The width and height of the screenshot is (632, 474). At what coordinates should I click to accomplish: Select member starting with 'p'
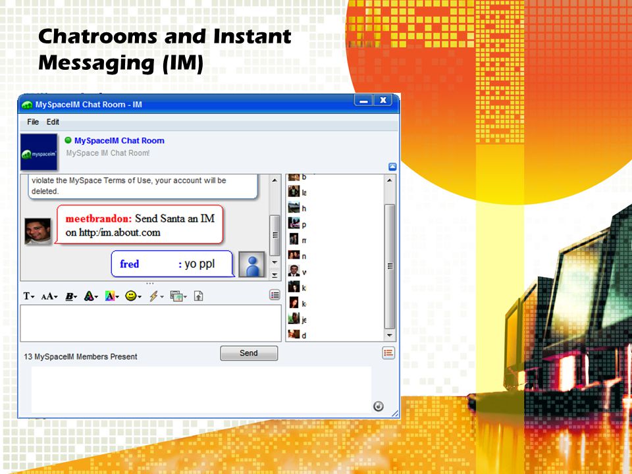click(298, 224)
